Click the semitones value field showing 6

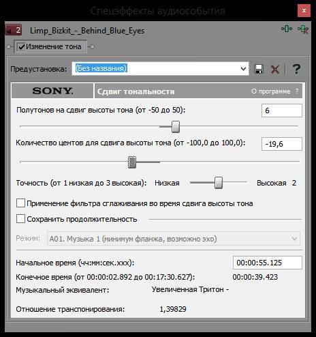click(x=282, y=111)
